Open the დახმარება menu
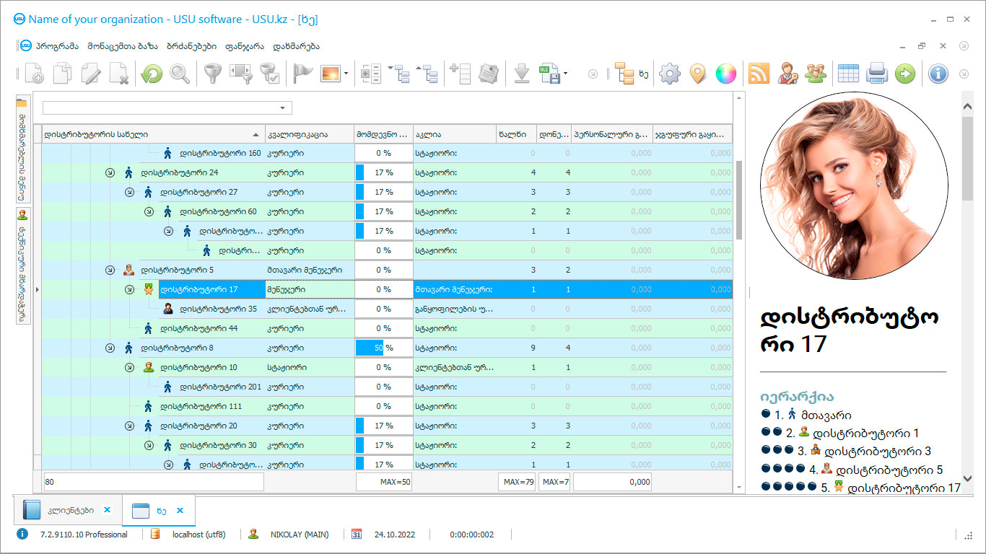This screenshot has width=986, height=554. coord(297,46)
